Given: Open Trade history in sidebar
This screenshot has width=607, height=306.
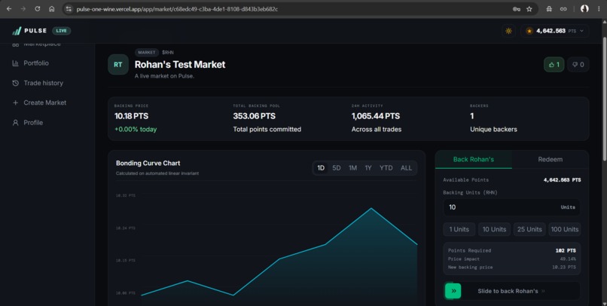Looking at the screenshot, I should tap(38, 83).
